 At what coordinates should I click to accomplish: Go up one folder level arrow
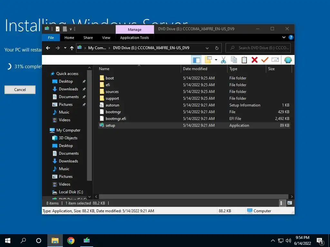(72, 48)
